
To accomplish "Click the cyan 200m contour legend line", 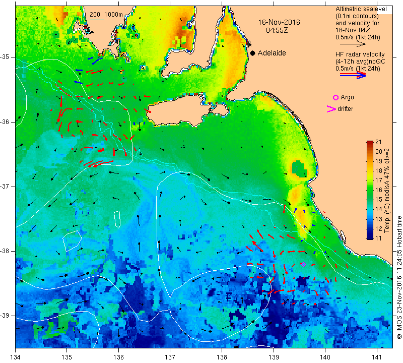I will pos(96,20).
